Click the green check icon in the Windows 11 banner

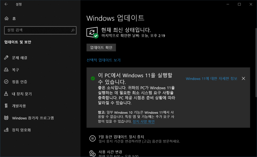(x=93, y=78)
